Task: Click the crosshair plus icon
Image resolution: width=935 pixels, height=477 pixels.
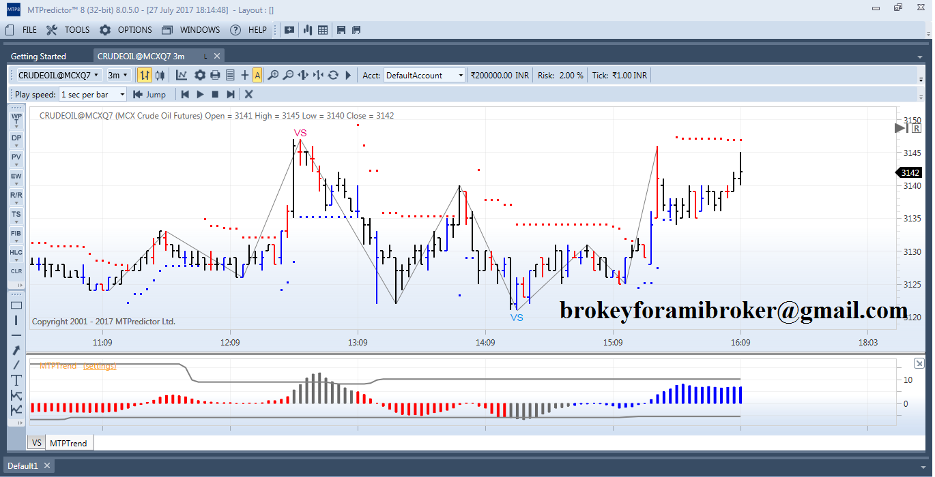Action: click(245, 75)
